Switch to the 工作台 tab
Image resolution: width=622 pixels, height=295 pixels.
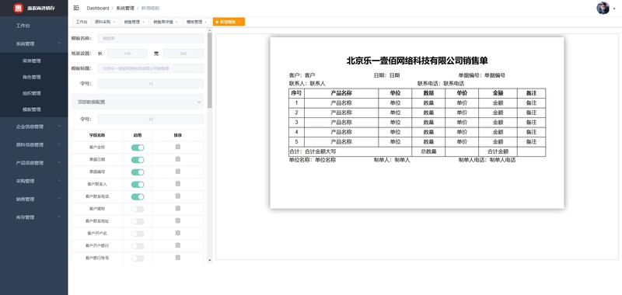coord(82,22)
